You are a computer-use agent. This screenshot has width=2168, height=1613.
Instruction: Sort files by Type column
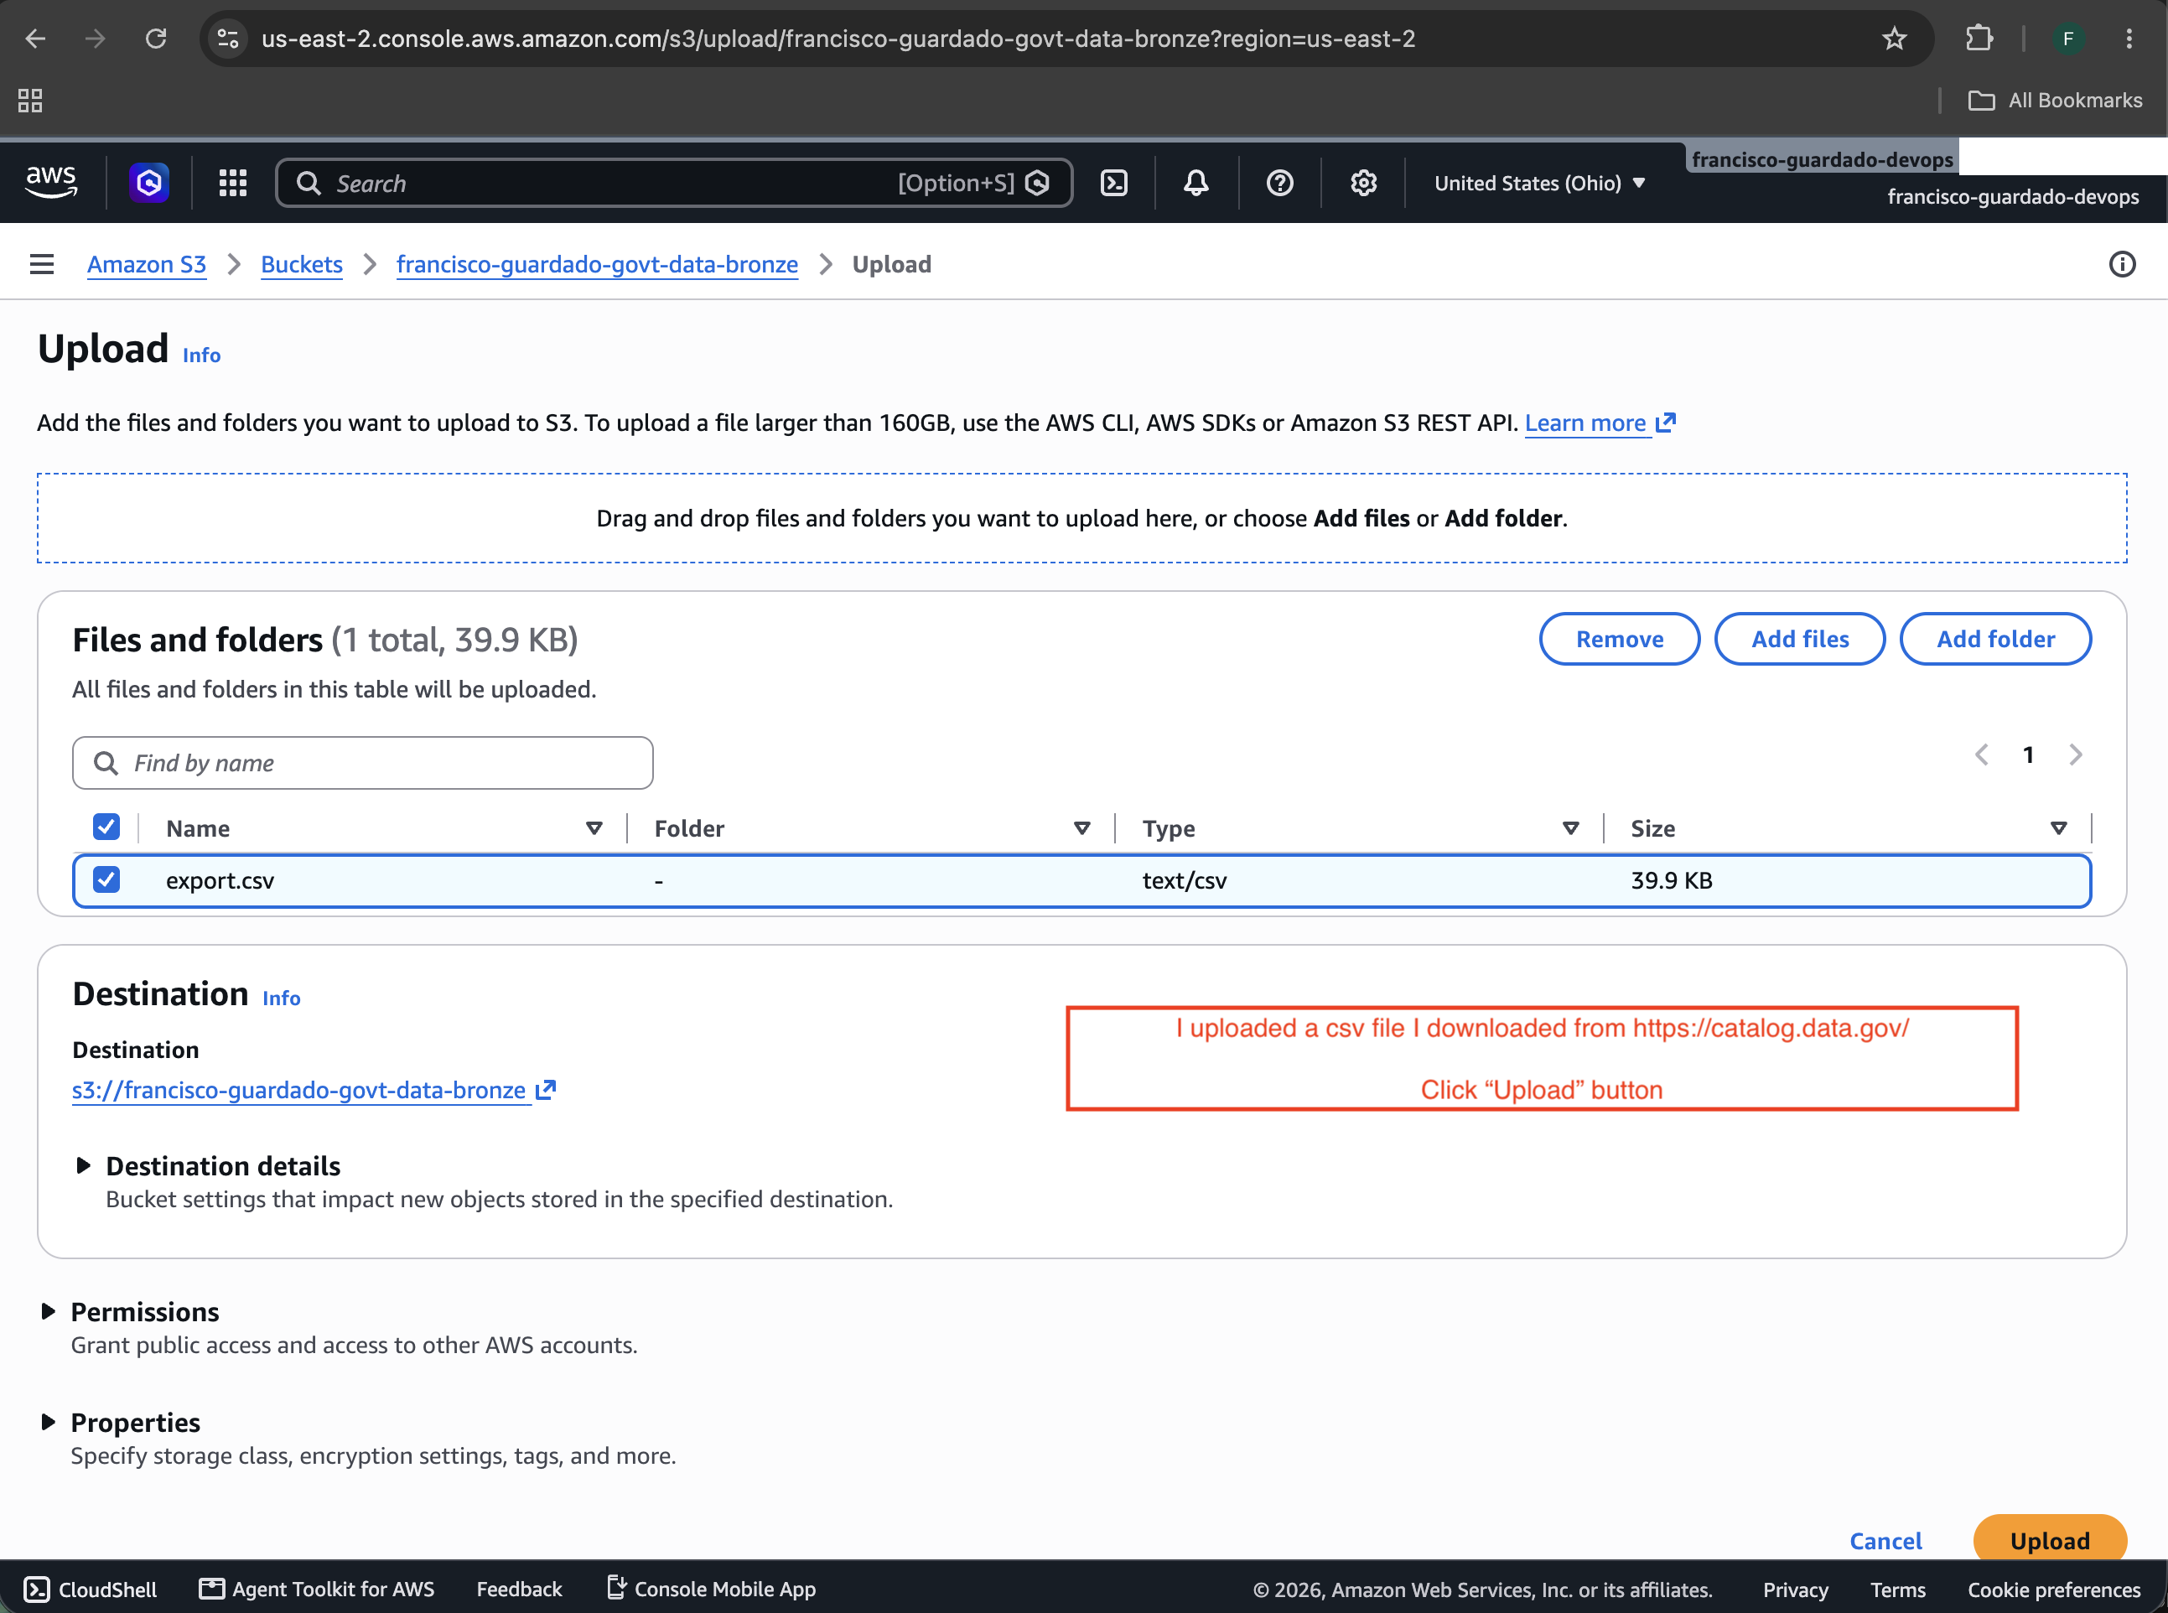click(1570, 828)
